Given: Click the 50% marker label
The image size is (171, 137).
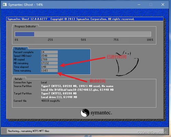Looking at the screenshot, I should pos(83,40).
